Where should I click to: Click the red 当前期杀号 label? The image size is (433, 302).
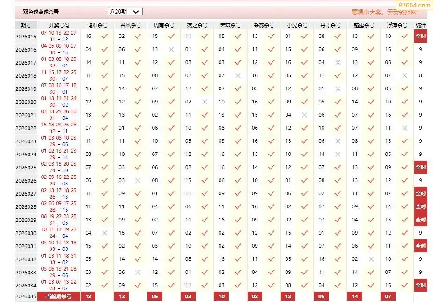tap(59, 296)
